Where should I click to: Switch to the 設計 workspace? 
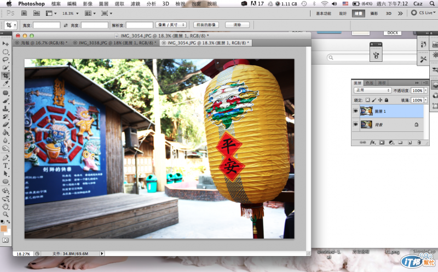point(343,13)
